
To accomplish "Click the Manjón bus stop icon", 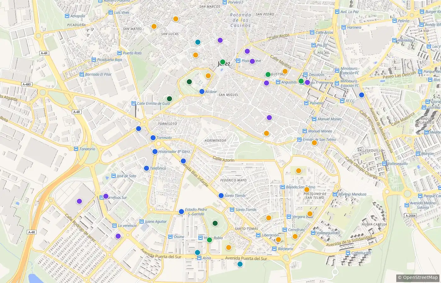I will [x=418, y=154].
